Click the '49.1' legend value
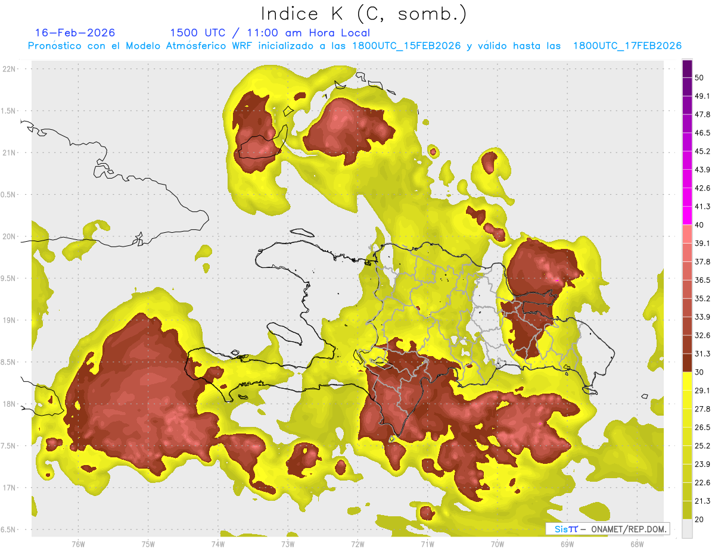Image resolution: width=715 pixels, height=552 pixels. coord(702,96)
